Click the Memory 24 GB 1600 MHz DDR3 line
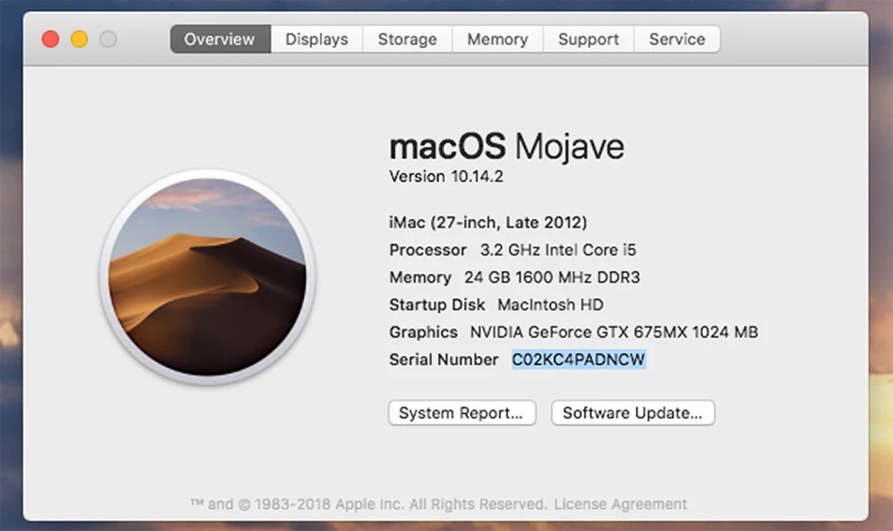The width and height of the screenshot is (893, 531). 515,277
